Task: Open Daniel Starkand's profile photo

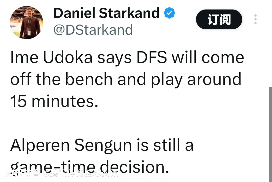Action: point(26,23)
